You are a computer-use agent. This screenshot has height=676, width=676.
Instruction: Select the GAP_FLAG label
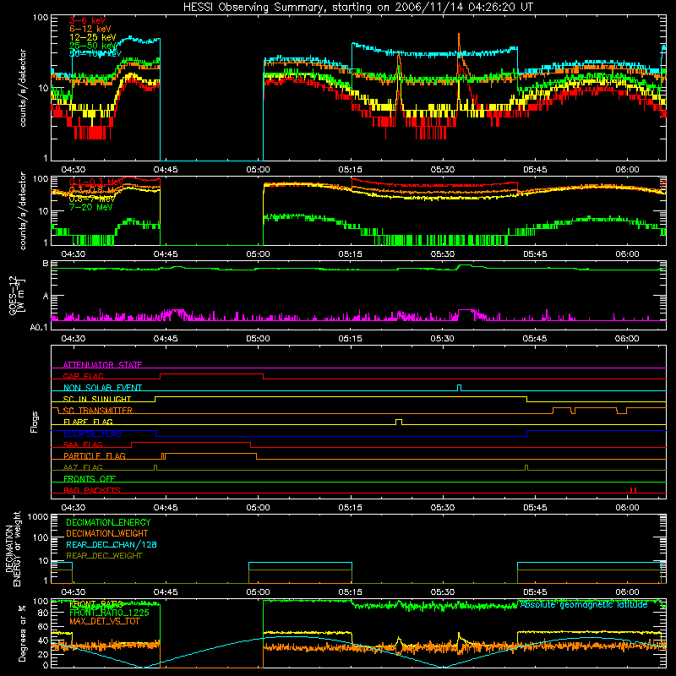pyautogui.click(x=83, y=376)
